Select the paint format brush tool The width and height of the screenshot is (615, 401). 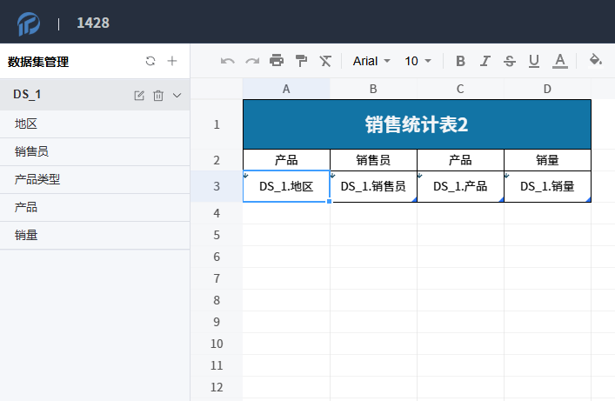(x=301, y=61)
